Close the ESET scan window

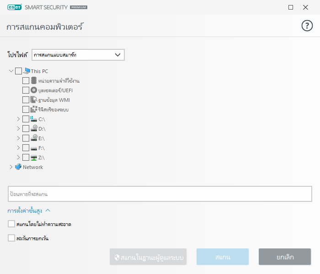(x=305, y=7)
